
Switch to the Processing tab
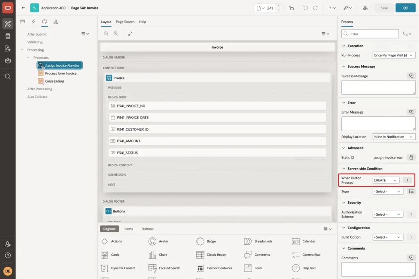(45, 22)
